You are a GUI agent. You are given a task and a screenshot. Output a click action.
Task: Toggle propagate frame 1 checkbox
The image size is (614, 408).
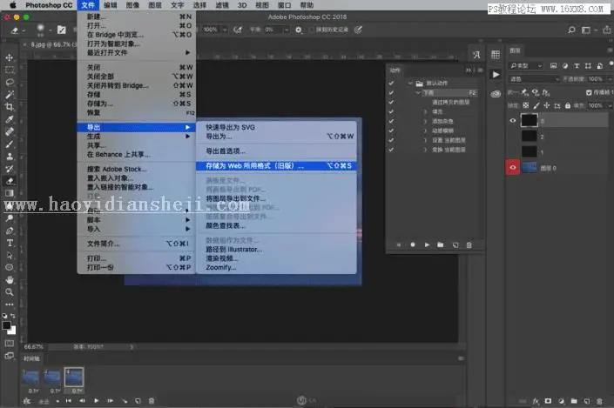[x=589, y=93]
